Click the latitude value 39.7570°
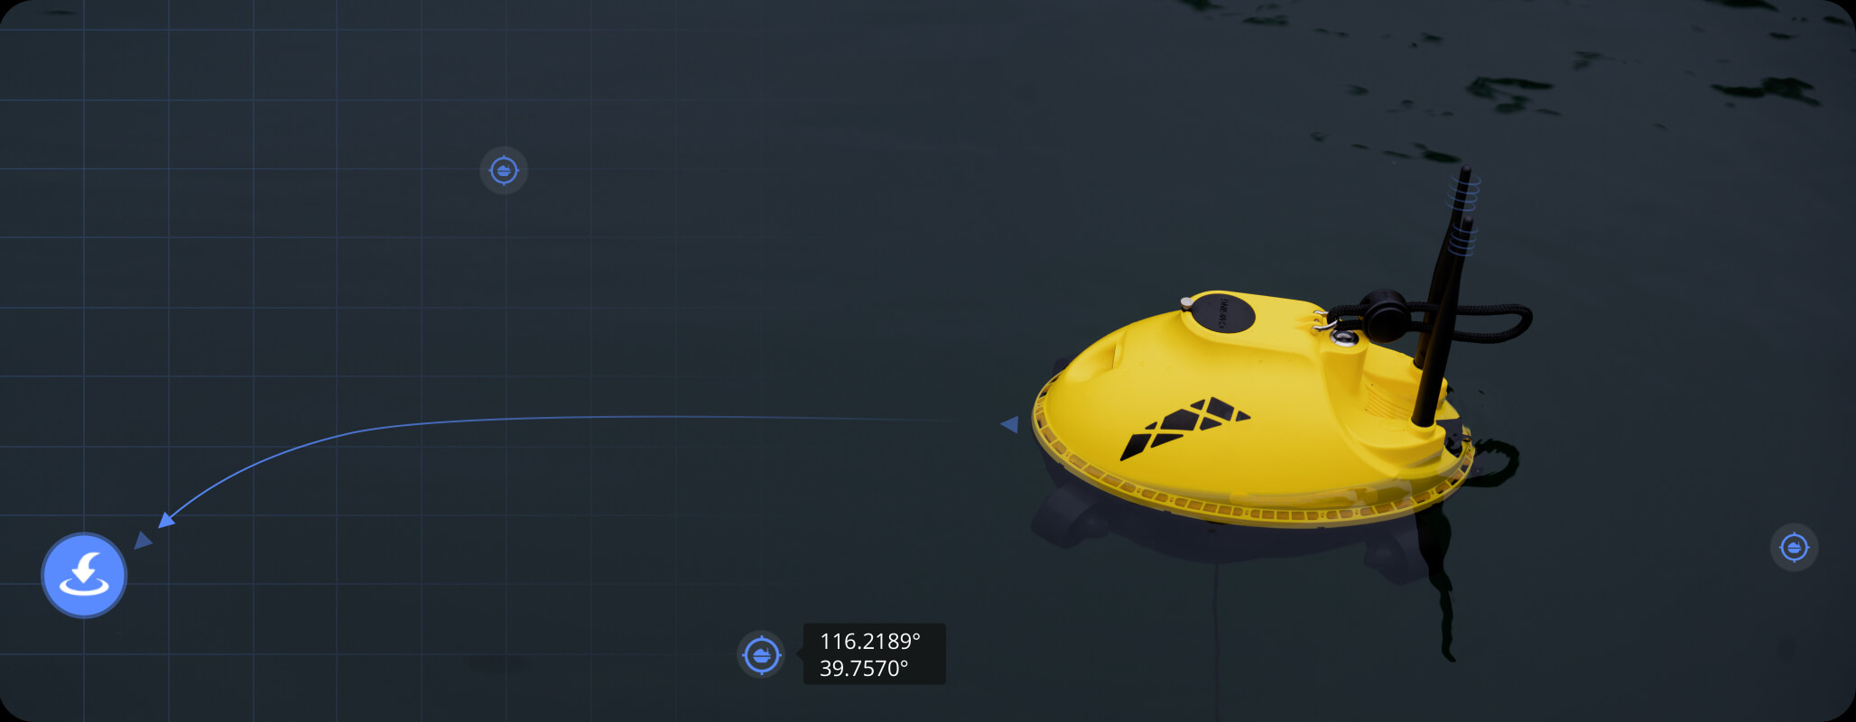Viewport: 1856px width, 722px height. 863,669
